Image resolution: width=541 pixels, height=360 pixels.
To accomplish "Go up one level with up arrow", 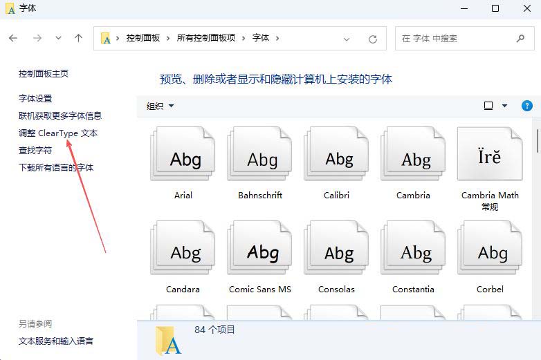I will 79,38.
